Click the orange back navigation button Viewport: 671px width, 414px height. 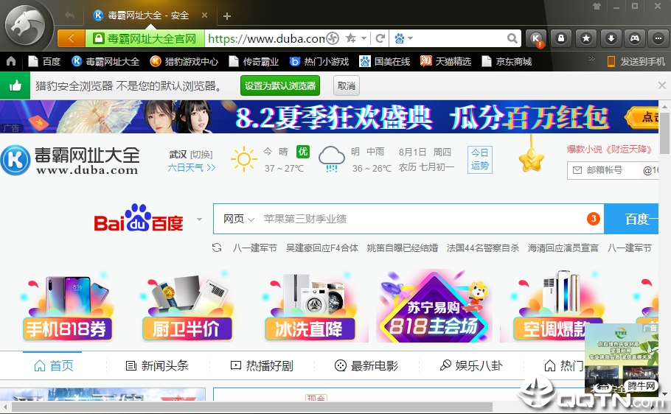72,38
